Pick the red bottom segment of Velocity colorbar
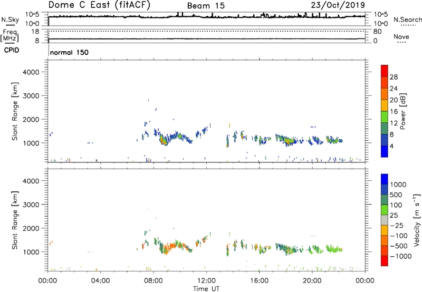422x292 pixels. pyautogui.click(x=385, y=261)
